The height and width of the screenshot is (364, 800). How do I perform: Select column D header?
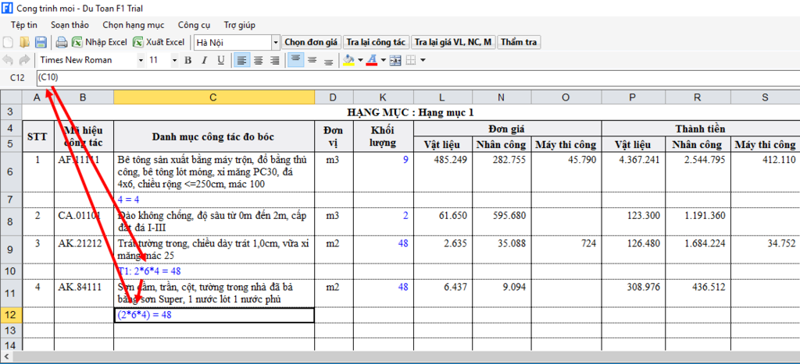[333, 97]
